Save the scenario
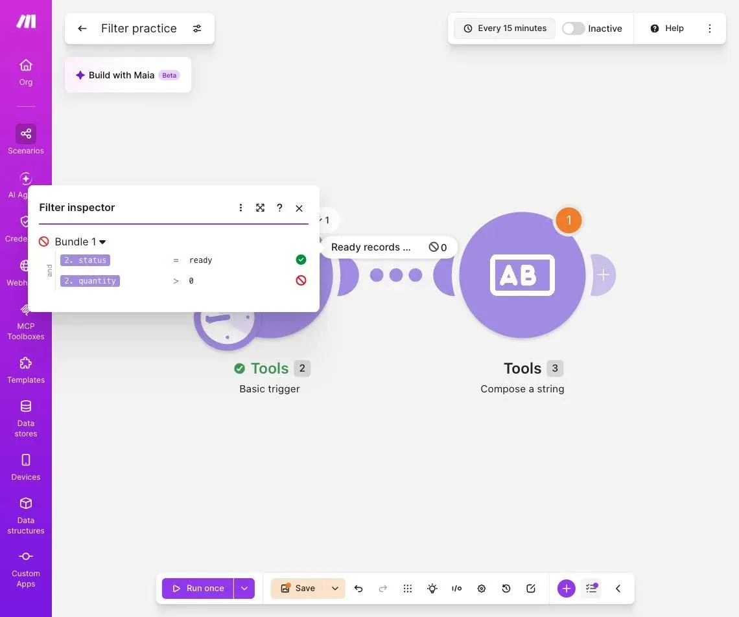The height and width of the screenshot is (617, 739). (x=298, y=589)
